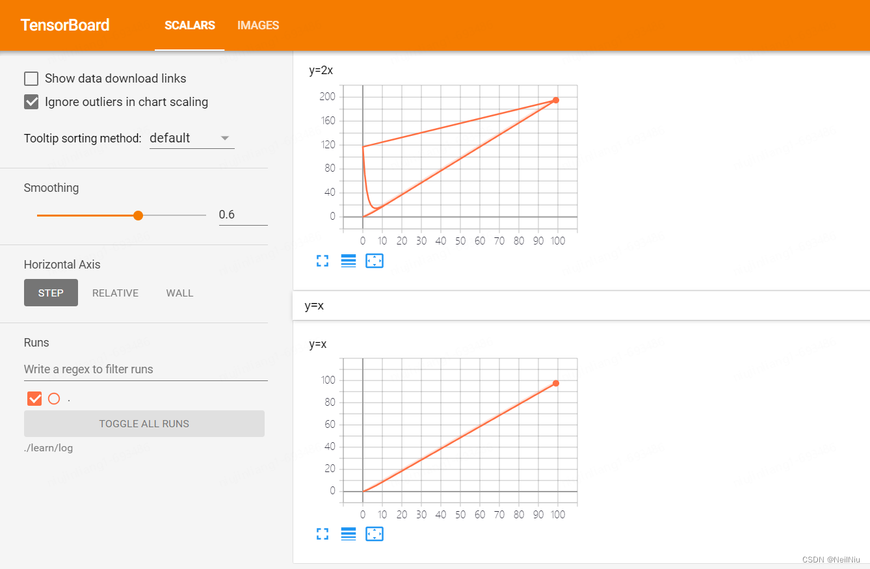
Task: Expand the y=x chart to full width
Action: click(x=323, y=534)
